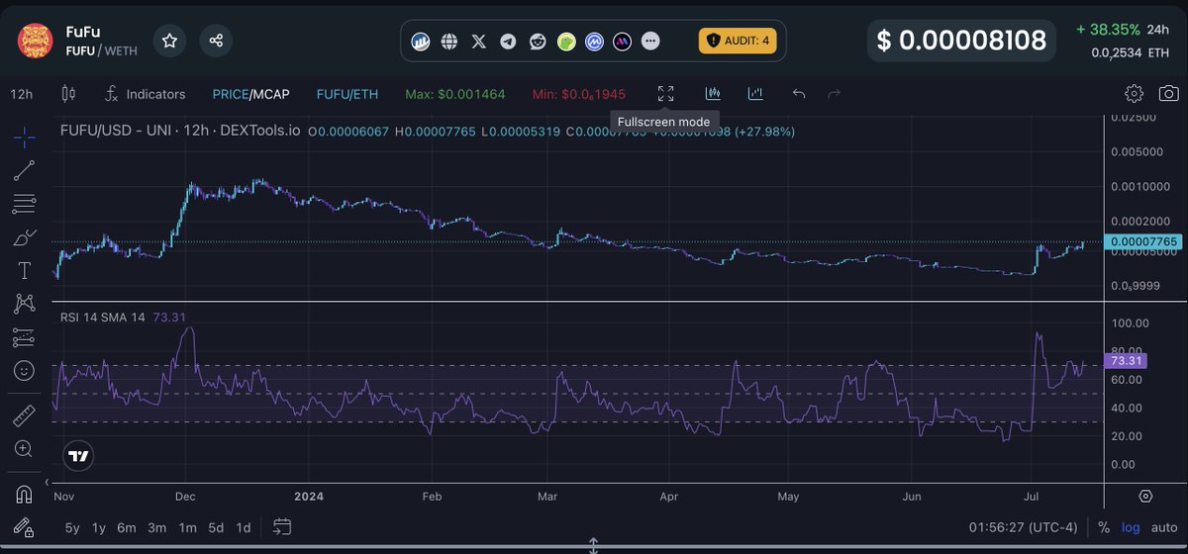Image resolution: width=1188 pixels, height=554 pixels.
Task: Set the date range to 1y
Action: [x=99, y=527]
